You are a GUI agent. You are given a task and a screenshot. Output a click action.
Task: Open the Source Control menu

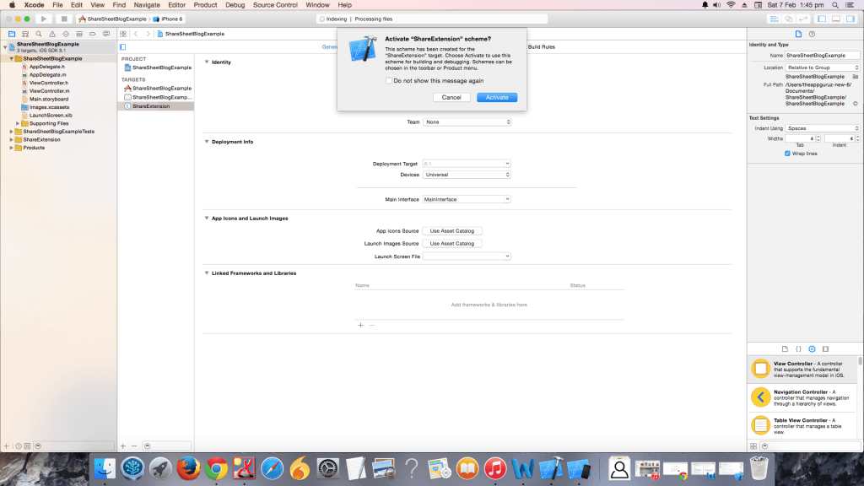pos(275,5)
